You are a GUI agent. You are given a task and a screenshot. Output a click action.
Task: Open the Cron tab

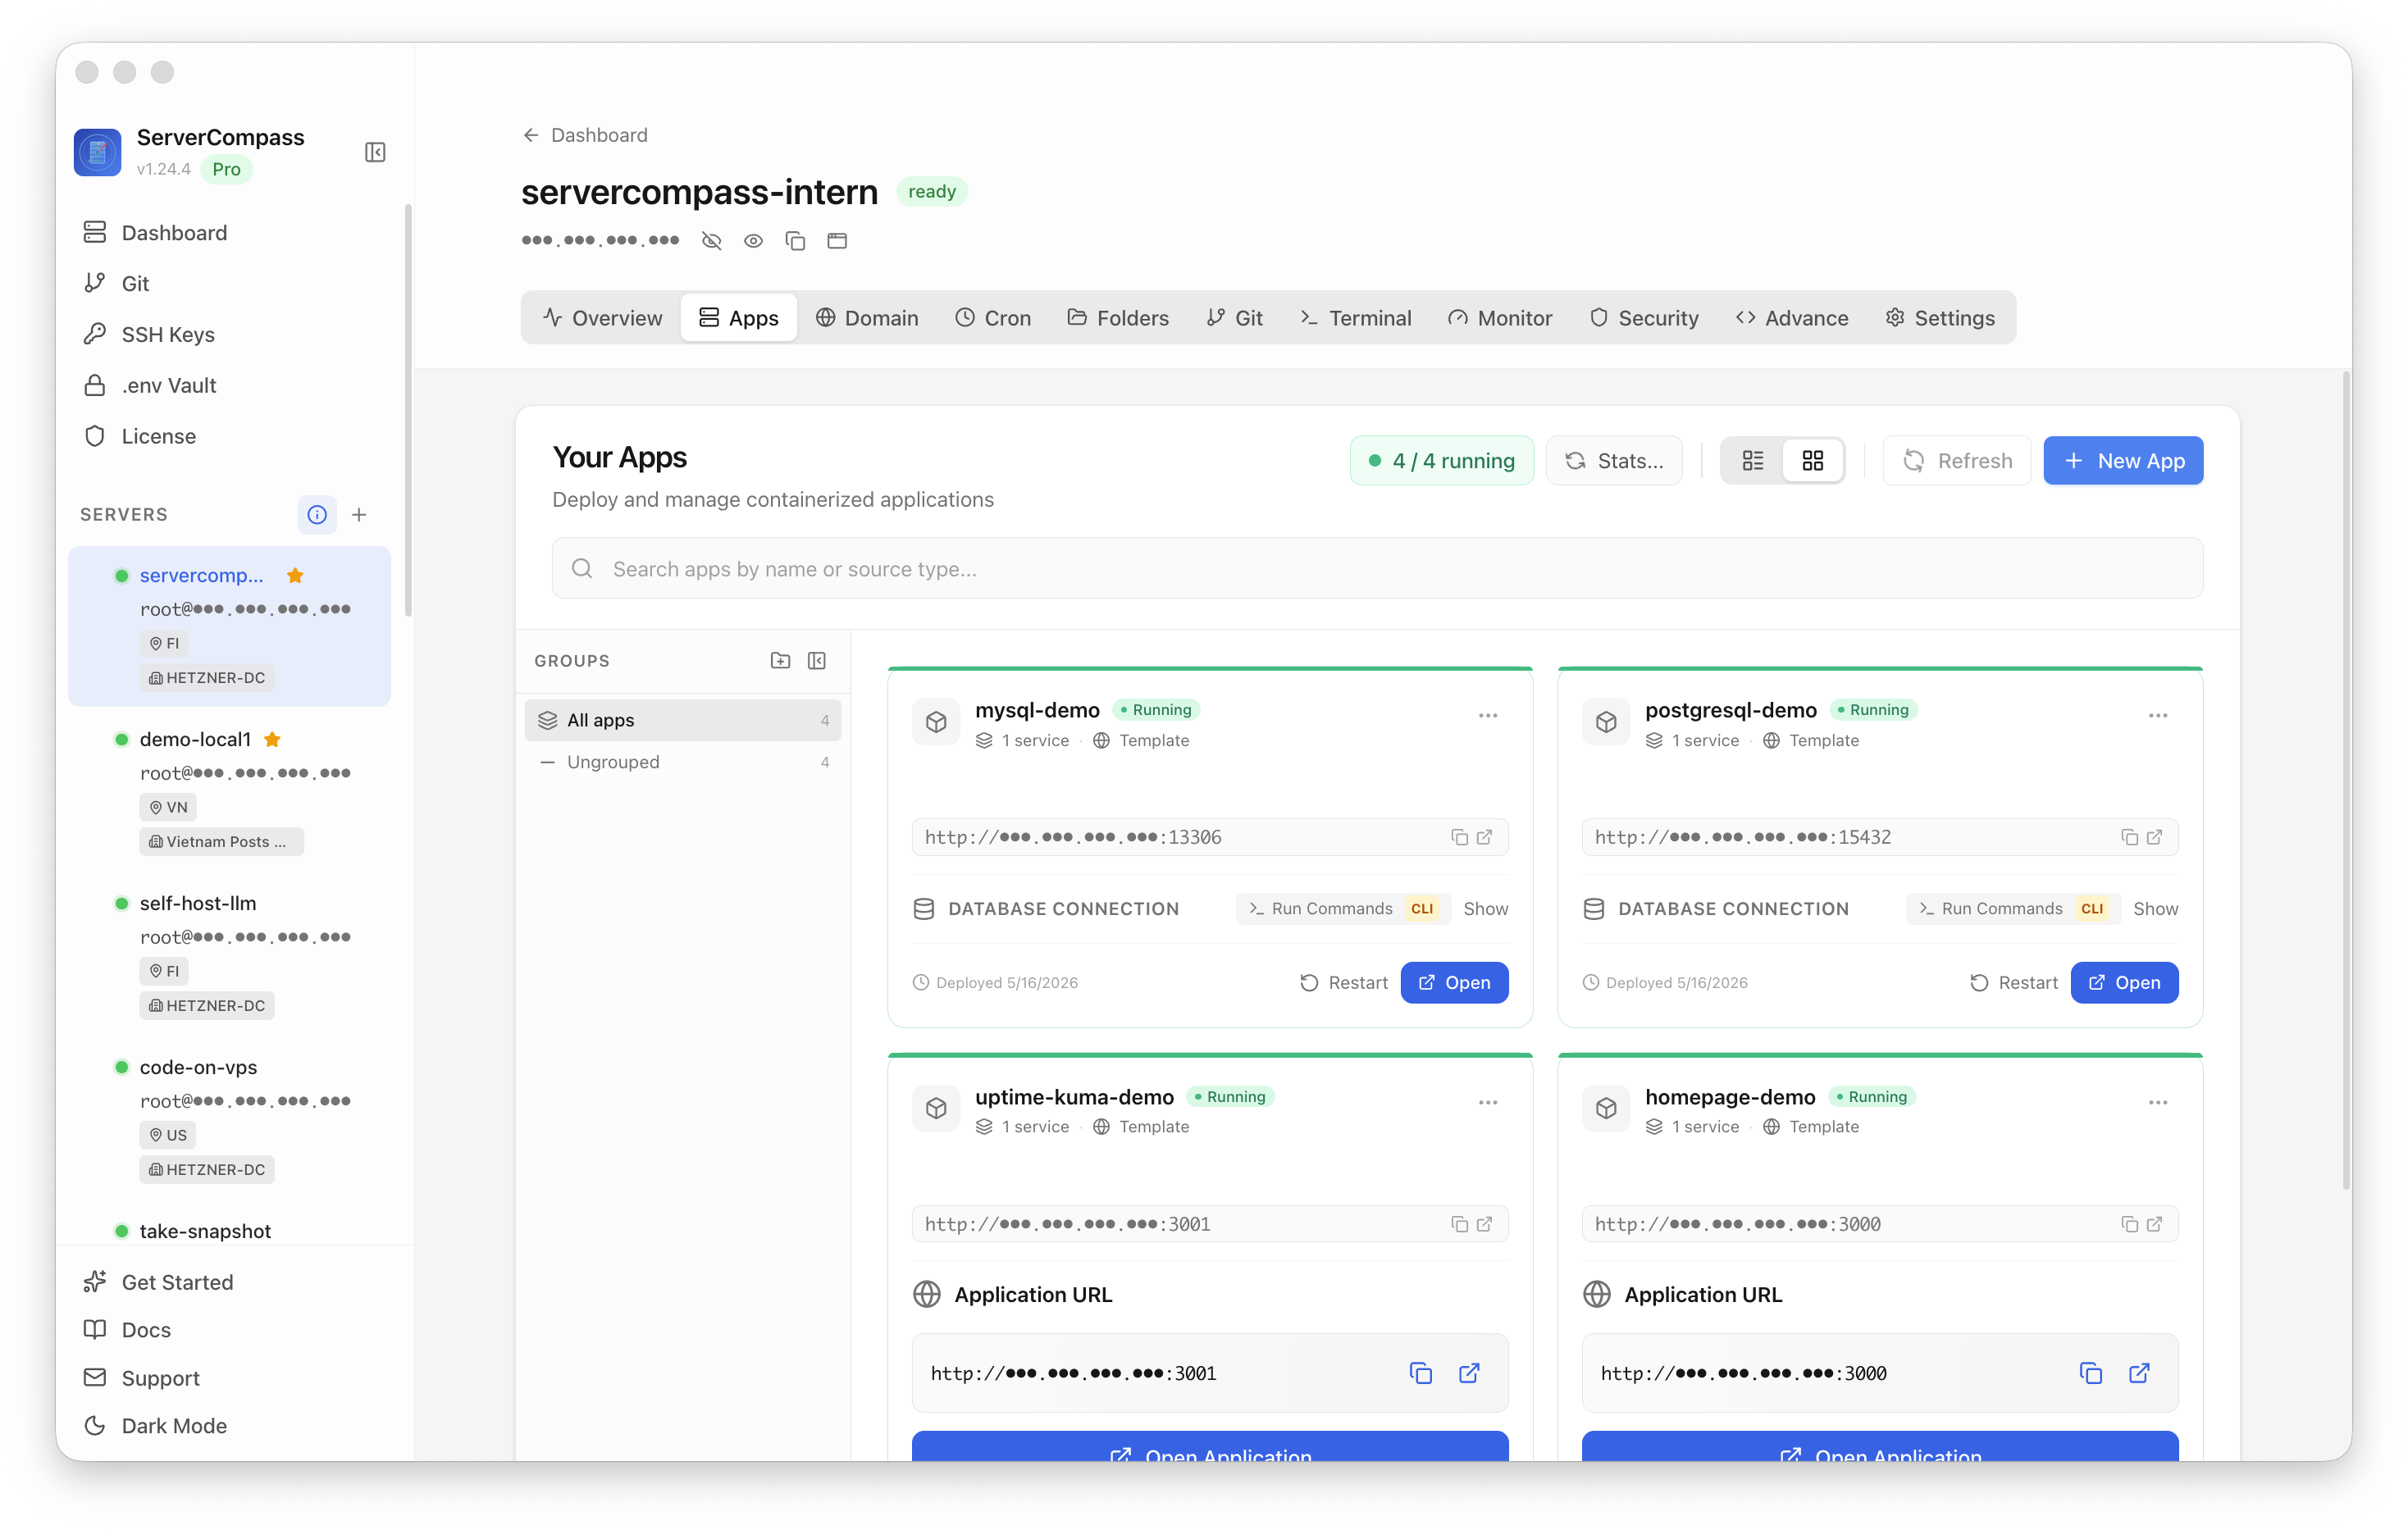(x=993, y=318)
